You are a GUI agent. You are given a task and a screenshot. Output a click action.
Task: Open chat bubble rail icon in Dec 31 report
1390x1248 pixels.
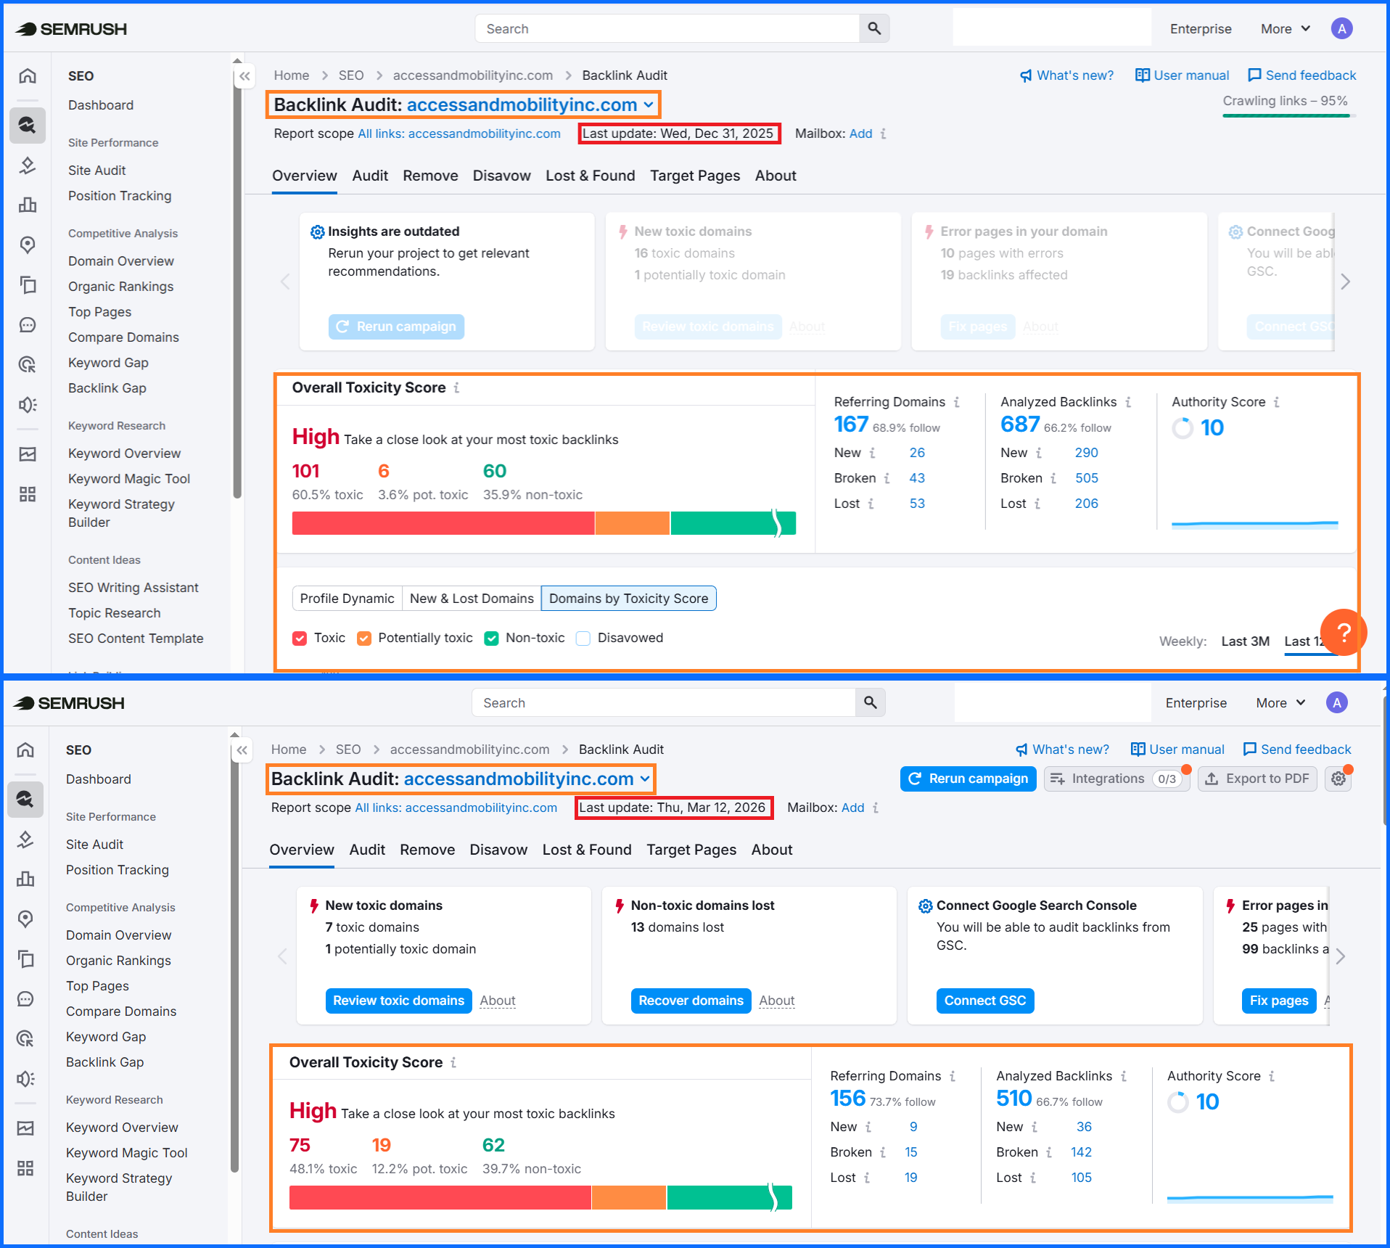[x=28, y=324]
